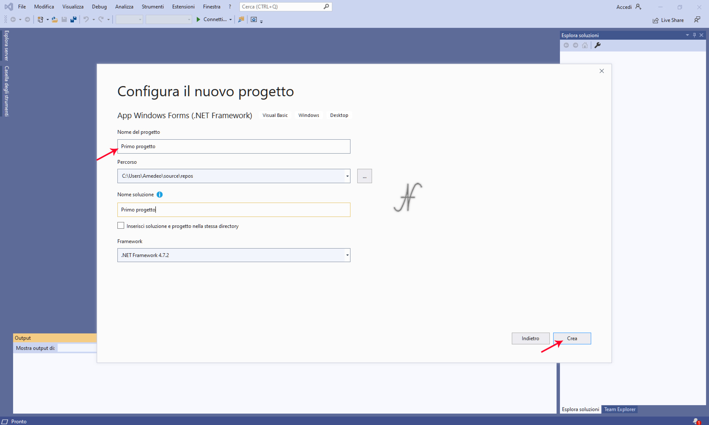The image size is (709, 425).
Task: Click the Mostra output di selector
Action: [77, 348]
